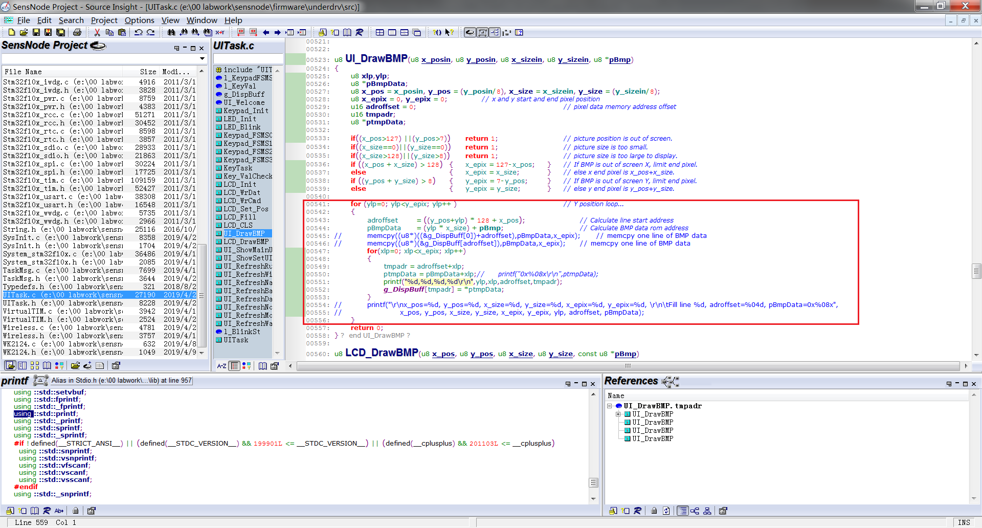Collapse the UI_DrawBMP.tmpadr tree root
The image size is (982, 528).
610,406
